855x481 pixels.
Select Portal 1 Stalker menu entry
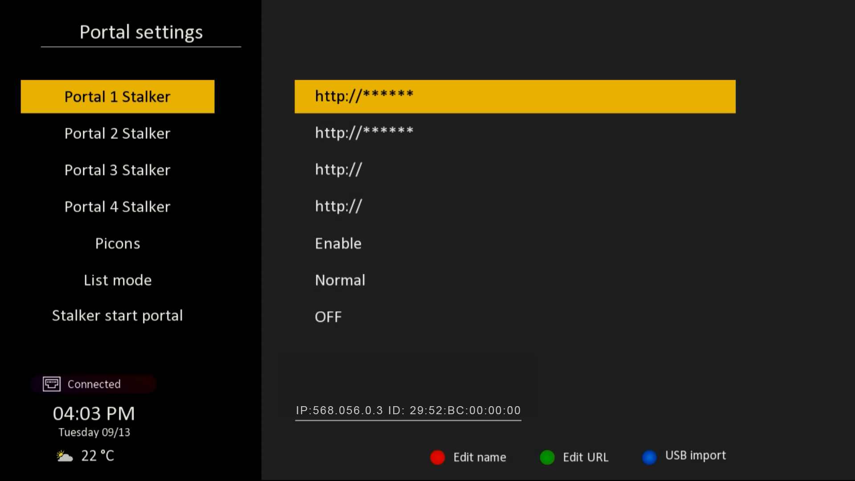tap(118, 97)
